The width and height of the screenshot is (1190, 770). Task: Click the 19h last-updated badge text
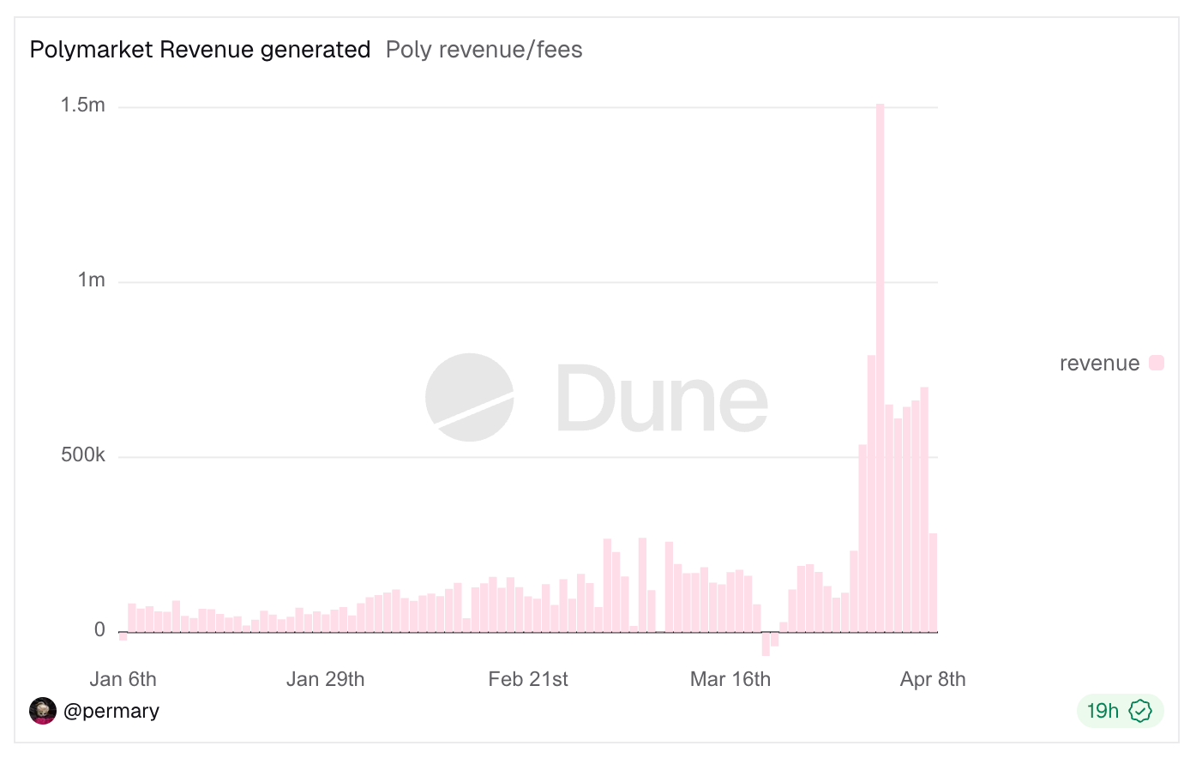click(x=1103, y=711)
